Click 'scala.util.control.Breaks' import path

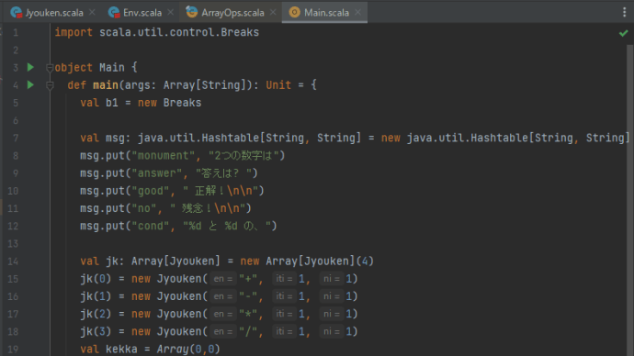[x=179, y=32]
